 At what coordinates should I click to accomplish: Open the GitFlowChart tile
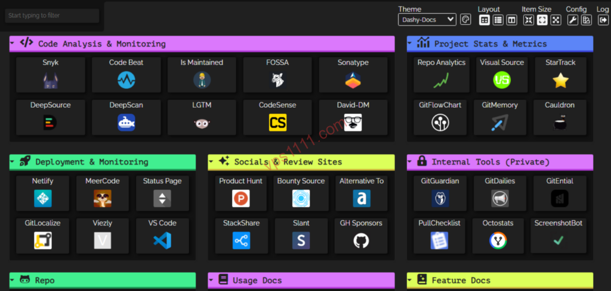(x=440, y=117)
